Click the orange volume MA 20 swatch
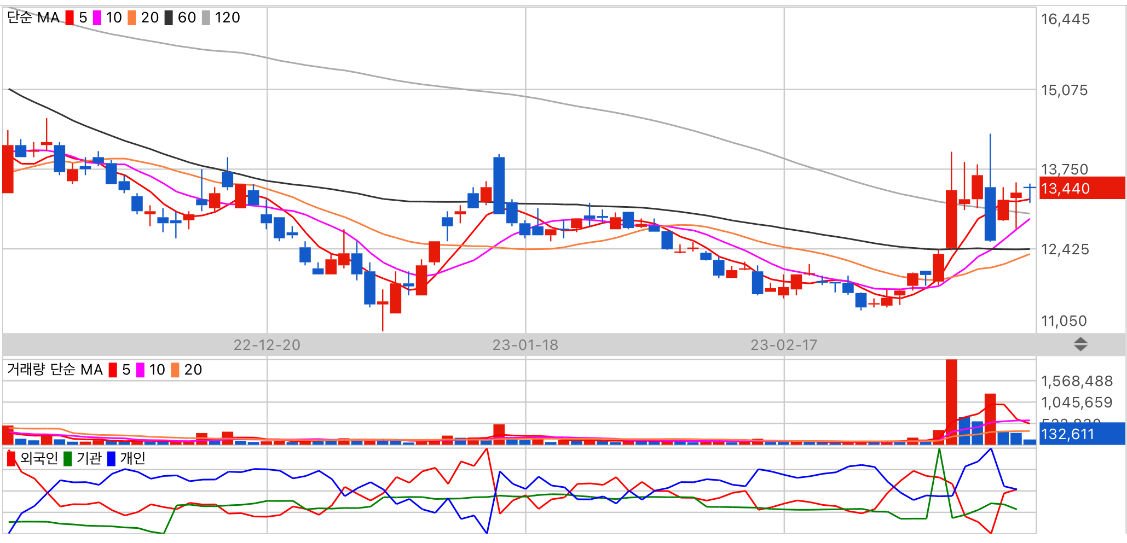This screenshot has height=543, width=1127. coord(175,370)
